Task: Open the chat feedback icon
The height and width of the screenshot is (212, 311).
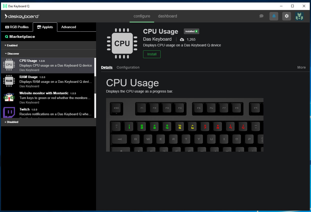Action: coord(261,16)
